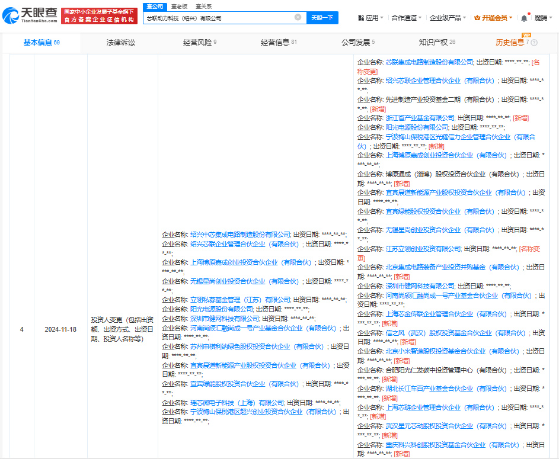Click the help icon beside 历史信息
This screenshot has width=559, height=459.
click(534, 43)
